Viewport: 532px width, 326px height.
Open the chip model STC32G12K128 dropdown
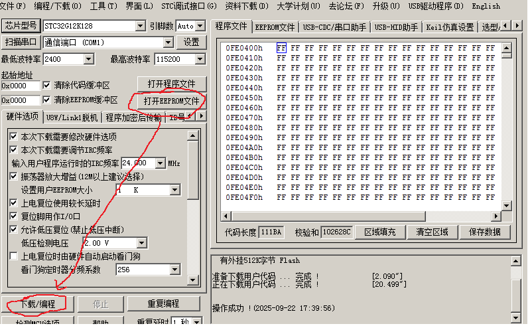tap(140, 26)
